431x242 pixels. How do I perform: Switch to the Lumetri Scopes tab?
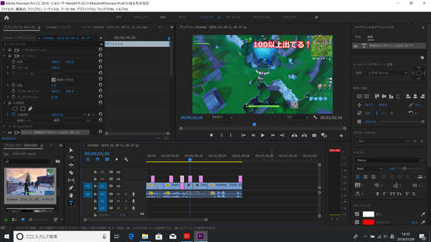(x=58, y=27)
